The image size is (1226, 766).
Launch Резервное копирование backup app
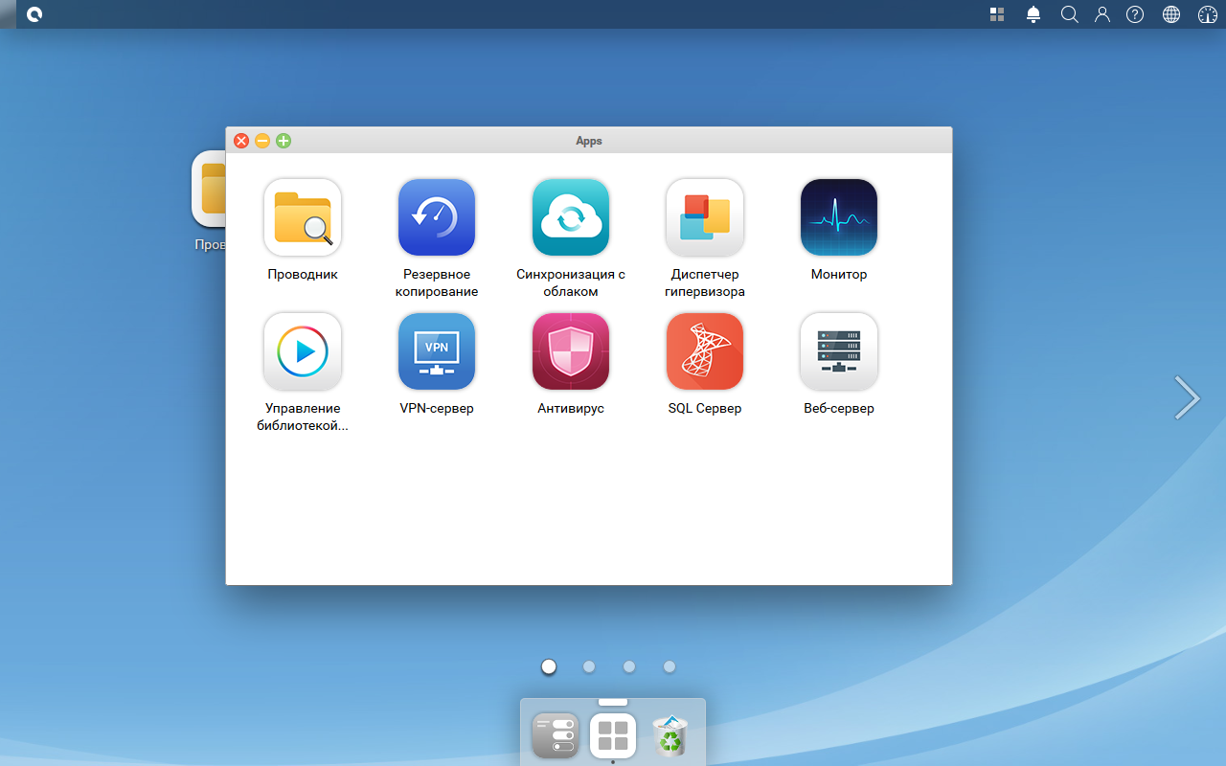pyautogui.click(x=437, y=217)
